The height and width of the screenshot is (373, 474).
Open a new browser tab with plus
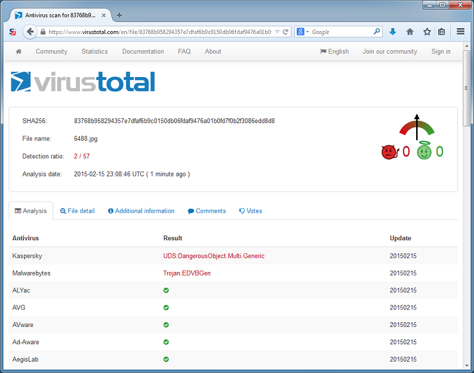click(x=119, y=15)
